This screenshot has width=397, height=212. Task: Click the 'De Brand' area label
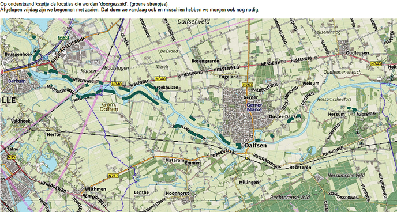click(x=169, y=51)
